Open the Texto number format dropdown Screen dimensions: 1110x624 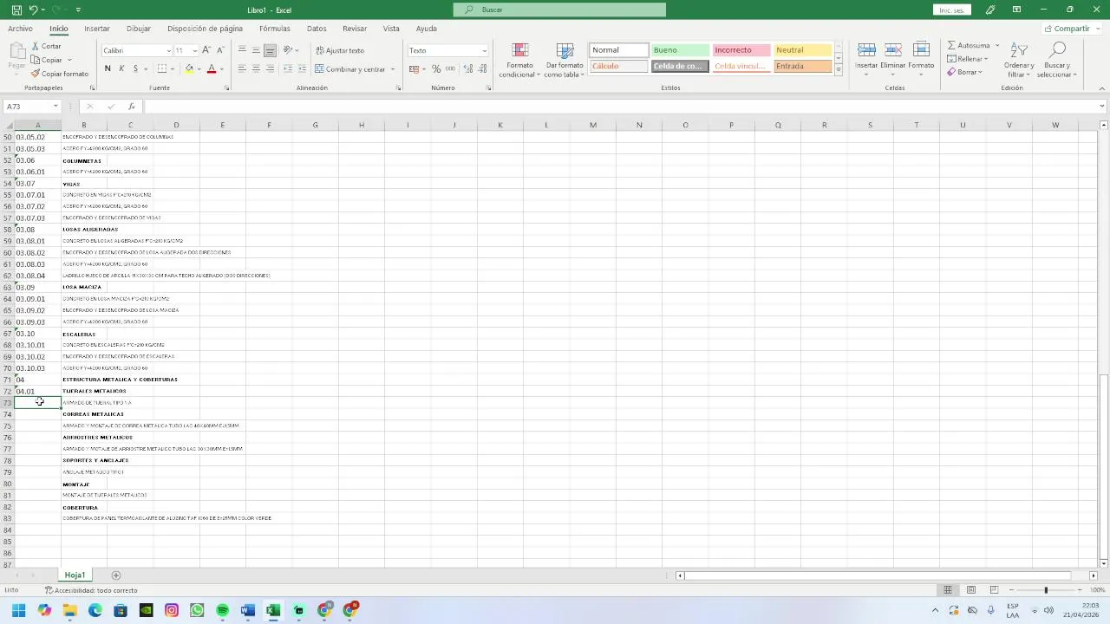coord(484,50)
